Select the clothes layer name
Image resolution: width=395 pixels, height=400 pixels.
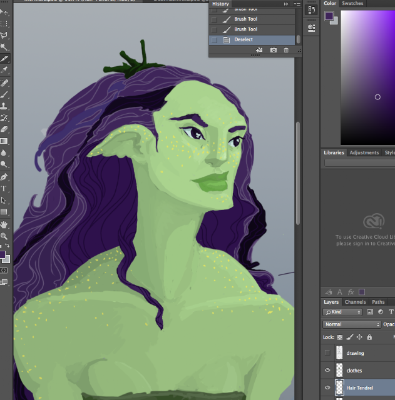click(x=354, y=371)
